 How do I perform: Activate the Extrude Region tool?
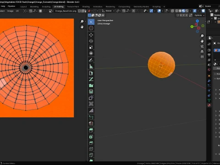coord(91,130)
